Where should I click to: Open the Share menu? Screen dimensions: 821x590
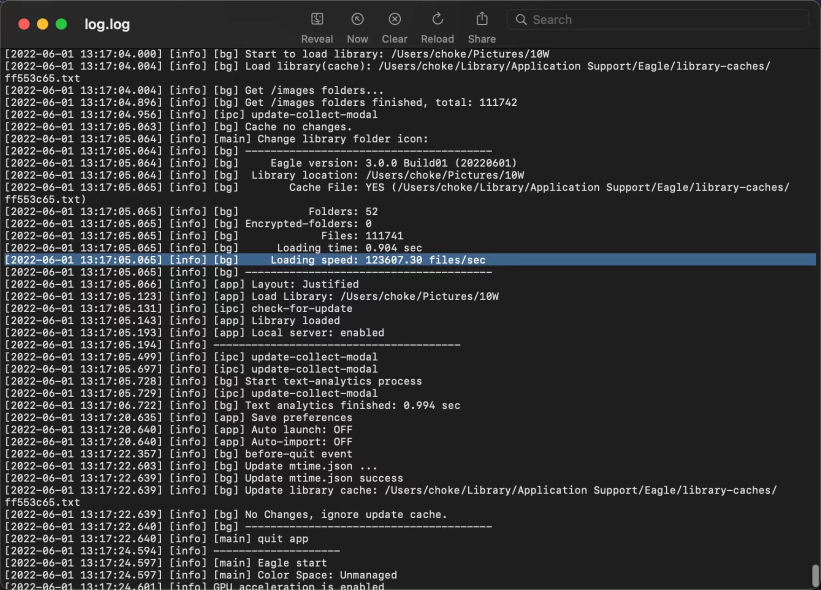(482, 19)
